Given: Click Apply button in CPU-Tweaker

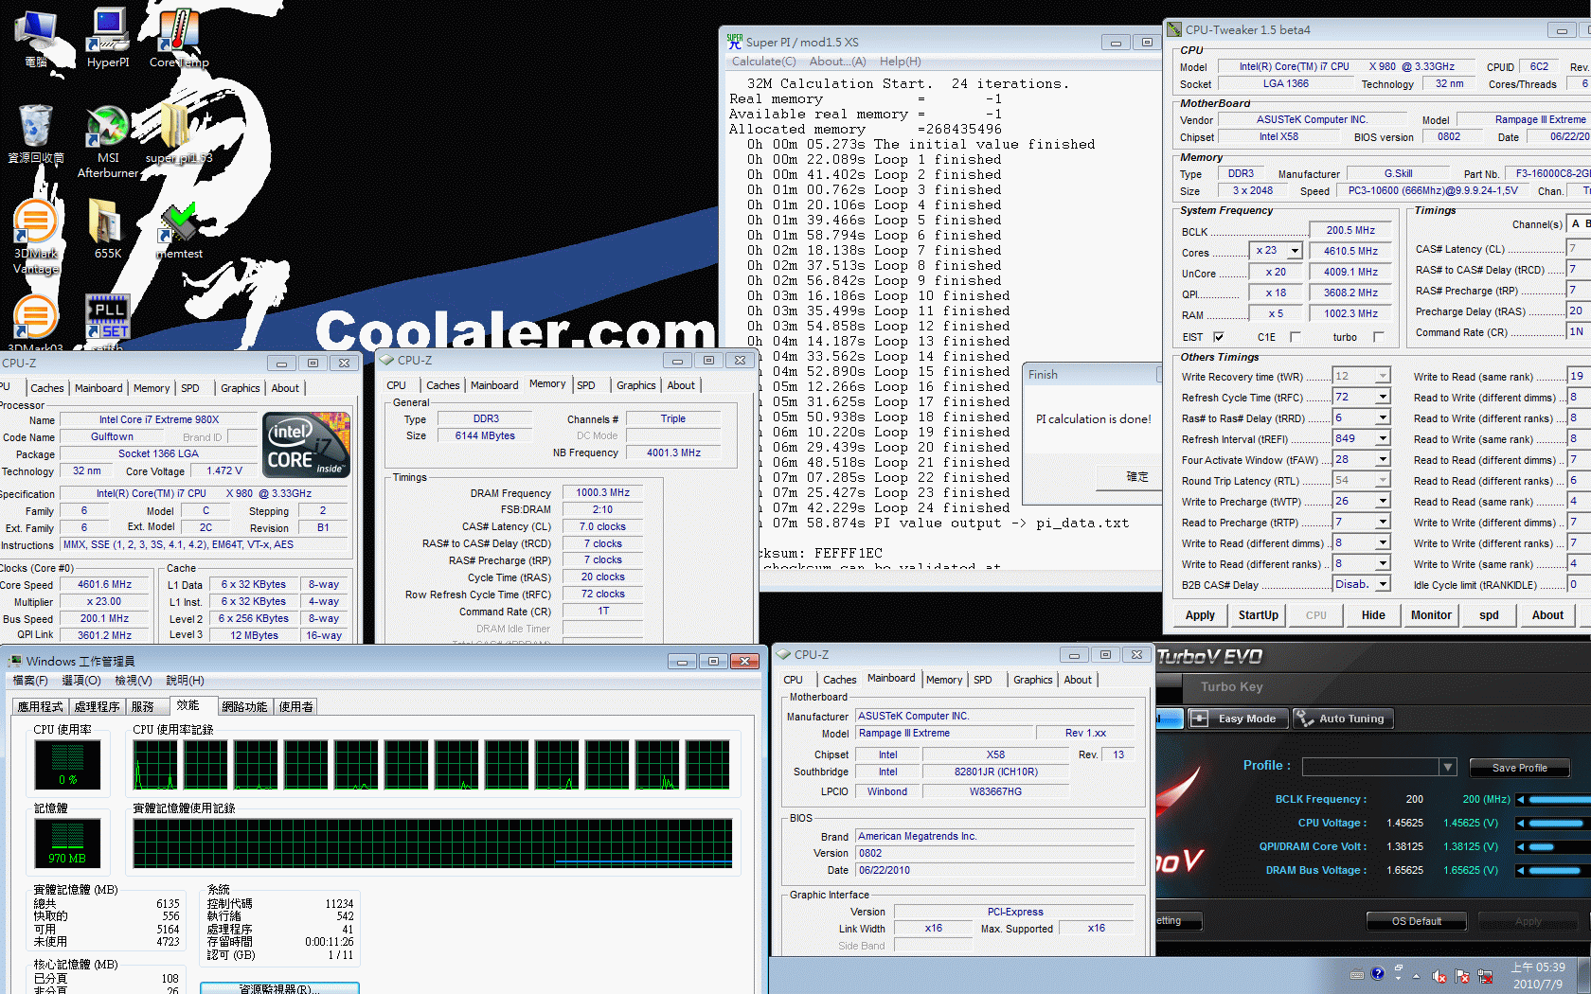Looking at the screenshot, I should point(1200,615).
